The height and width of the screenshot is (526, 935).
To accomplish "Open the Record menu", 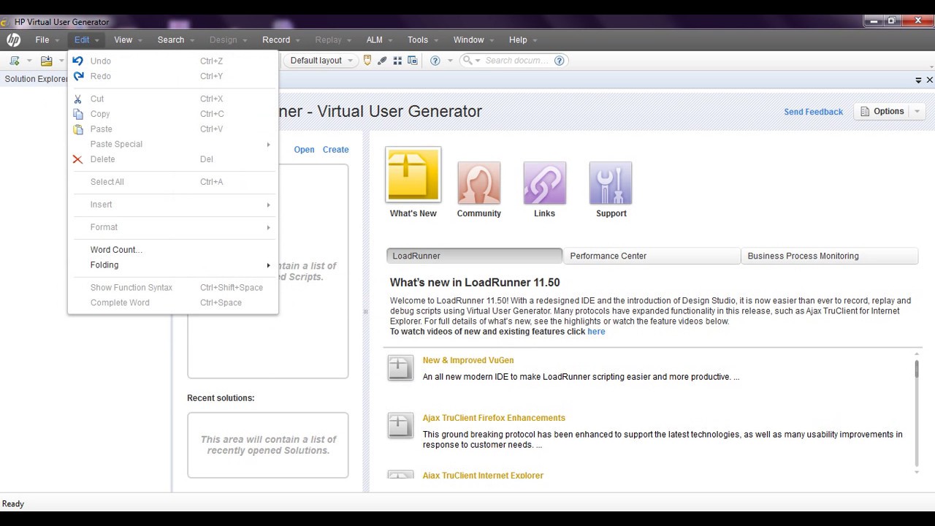I will pyautogui.click(x=281, y=40).
